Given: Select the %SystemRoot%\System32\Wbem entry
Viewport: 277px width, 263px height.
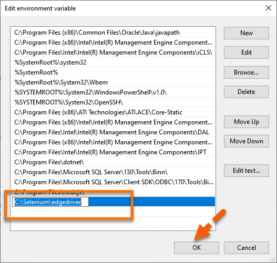Looking at the screenshot, I should point(113,82).
